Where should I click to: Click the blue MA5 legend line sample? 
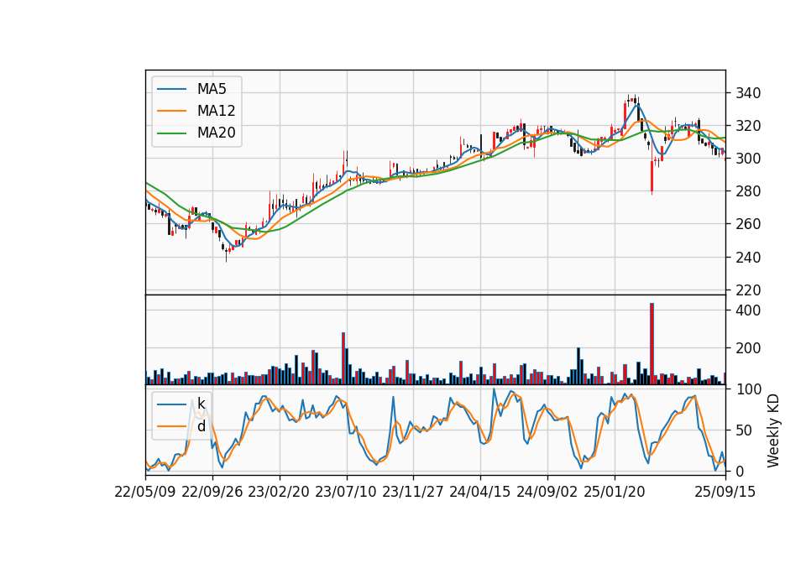tap(171, 89)
